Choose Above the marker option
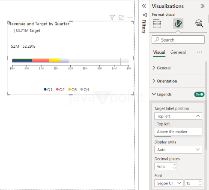209x190 pixels. tap(178, 132)
